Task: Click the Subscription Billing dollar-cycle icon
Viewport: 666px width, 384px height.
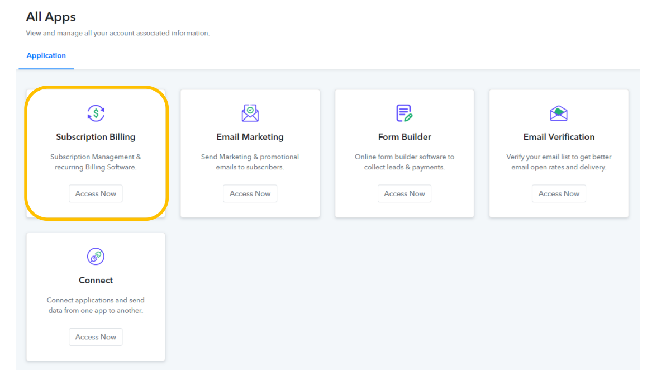Action: click(x=96, y=113)
